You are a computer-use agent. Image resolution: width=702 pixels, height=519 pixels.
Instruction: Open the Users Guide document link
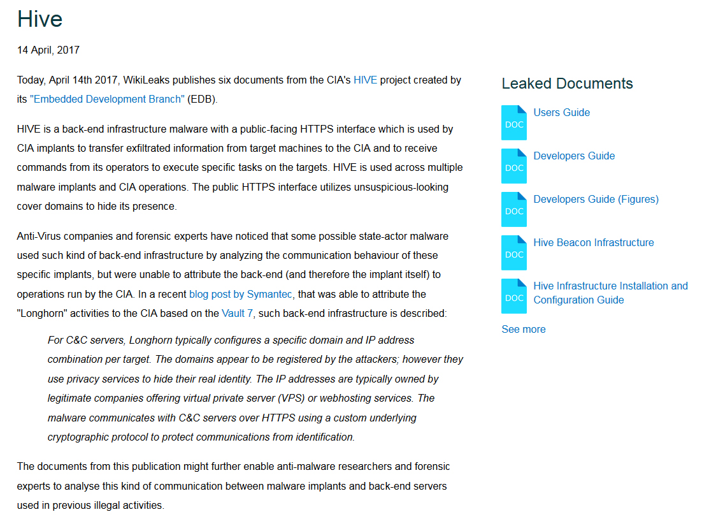point(561,112)
